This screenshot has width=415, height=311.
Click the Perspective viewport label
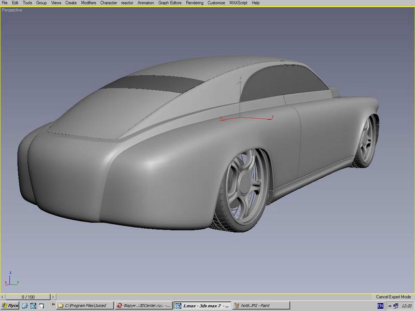tap(12, 10)
